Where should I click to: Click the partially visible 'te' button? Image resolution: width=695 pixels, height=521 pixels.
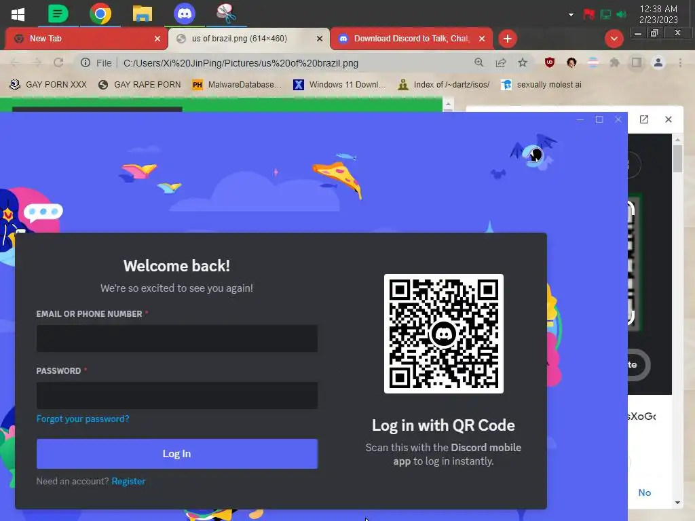(x=638, y=365)
